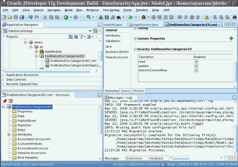This screenshot has height=167, width=238.
Task: Select FndDemoDocCategoriesEO.xml in project tree
Action: (x=73, y=61)
